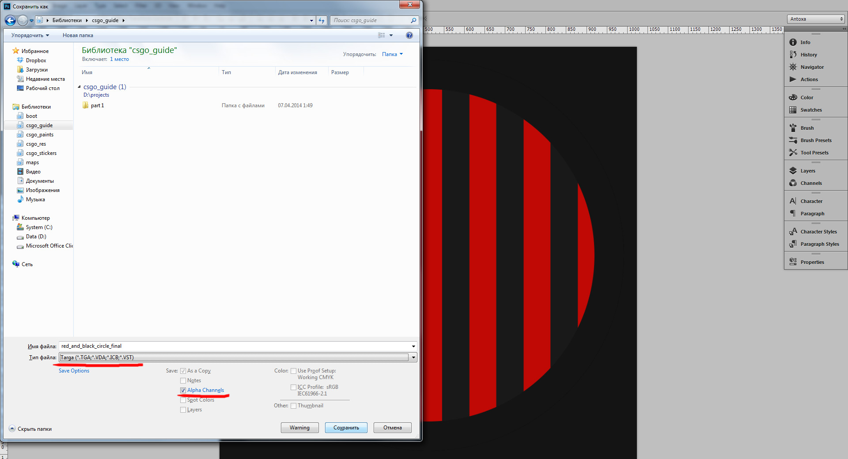Open the dialog help button

click(x=409, y=35)
